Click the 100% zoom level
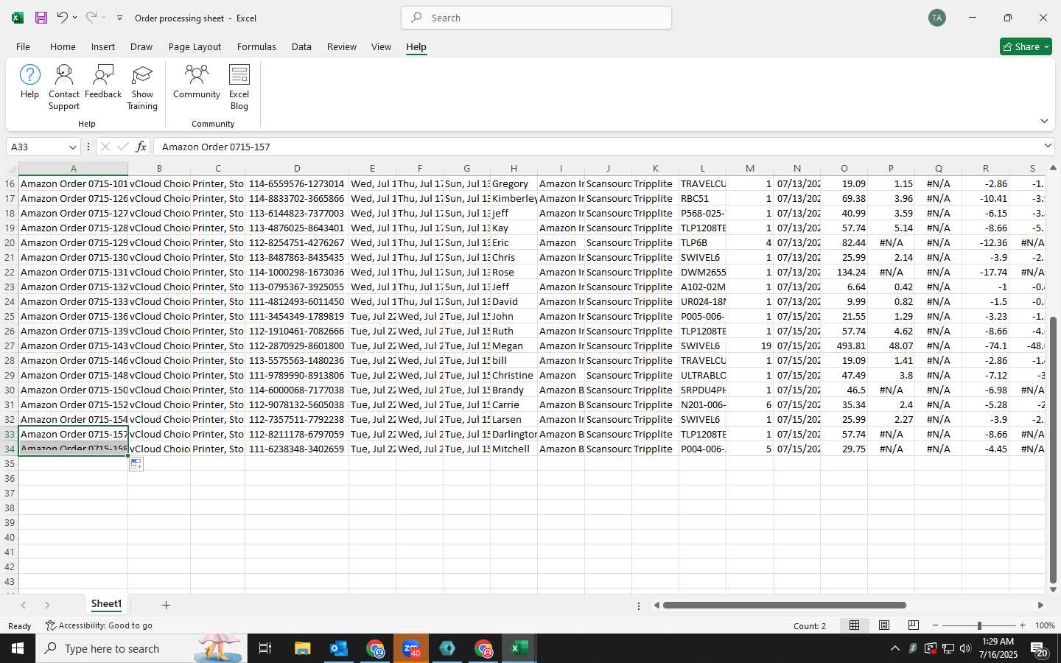 (1044, 625)
